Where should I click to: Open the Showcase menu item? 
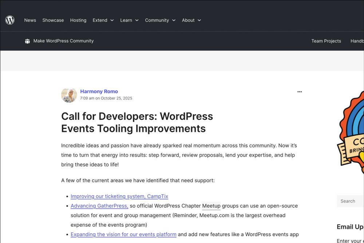coord(53,20)
